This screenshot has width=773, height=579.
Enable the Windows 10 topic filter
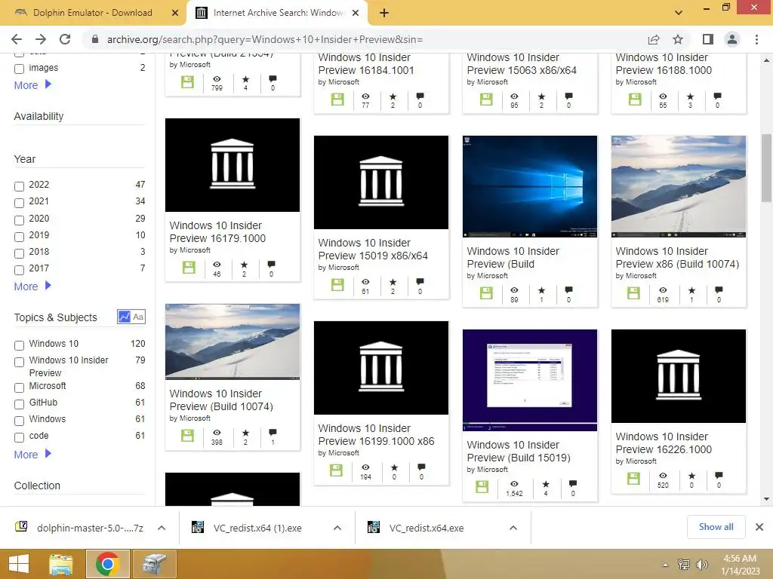(x=19, y=345)
